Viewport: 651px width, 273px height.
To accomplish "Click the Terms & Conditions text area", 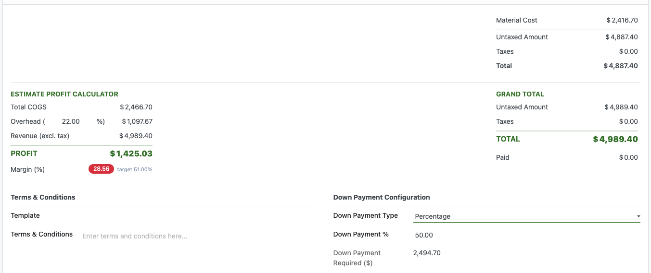I will click(x=199, y=236).
